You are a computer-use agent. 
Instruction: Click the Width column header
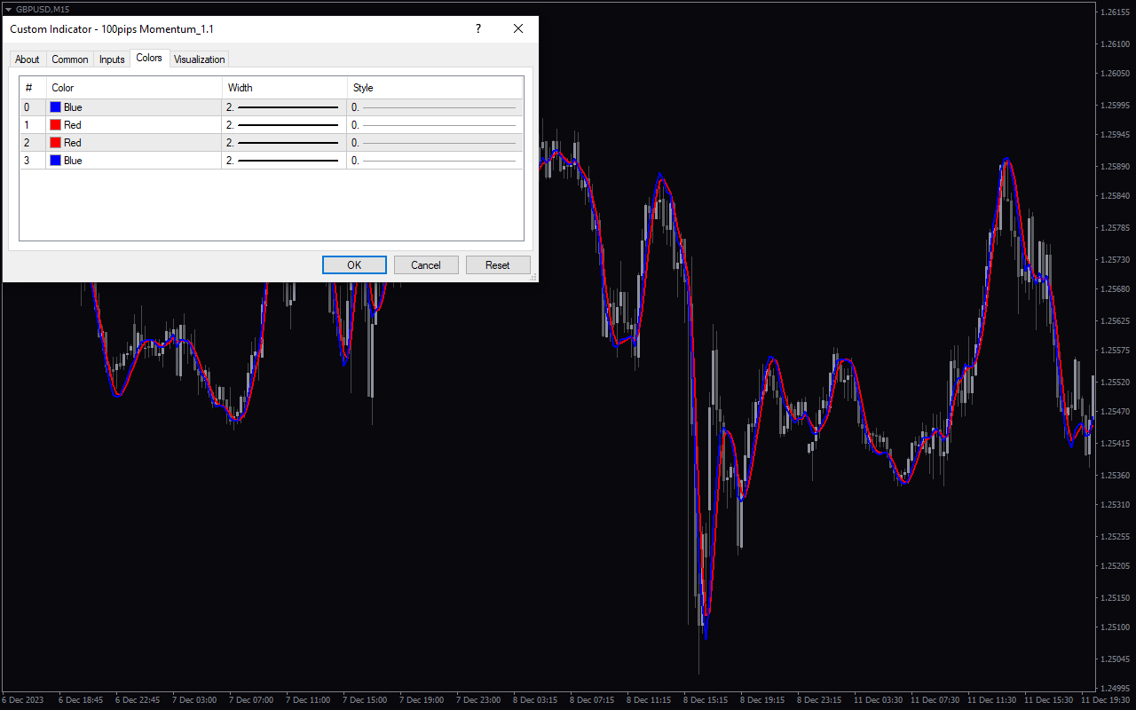tap(285, 88)
